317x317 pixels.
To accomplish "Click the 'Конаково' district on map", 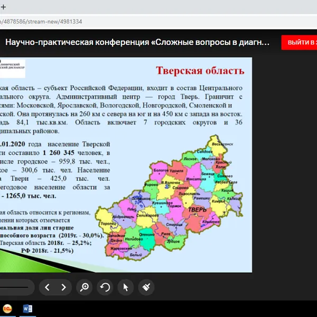I will pos(211,222).
